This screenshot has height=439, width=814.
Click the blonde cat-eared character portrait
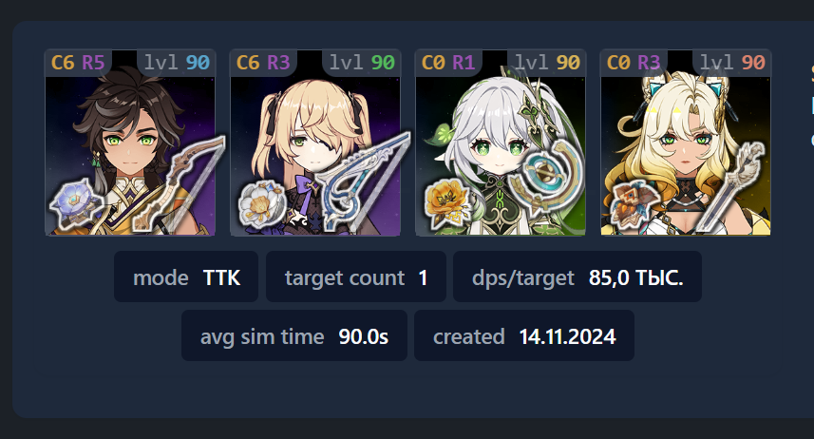click(686, 143)
